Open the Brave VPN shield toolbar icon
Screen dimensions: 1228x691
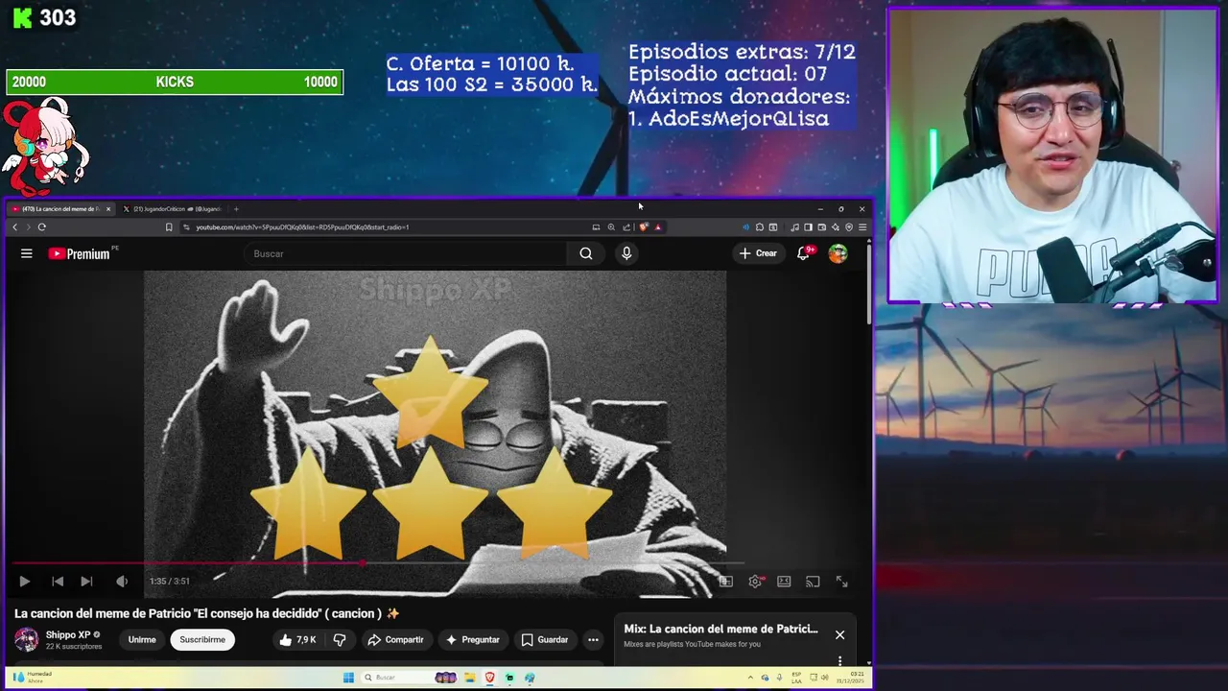849,227
